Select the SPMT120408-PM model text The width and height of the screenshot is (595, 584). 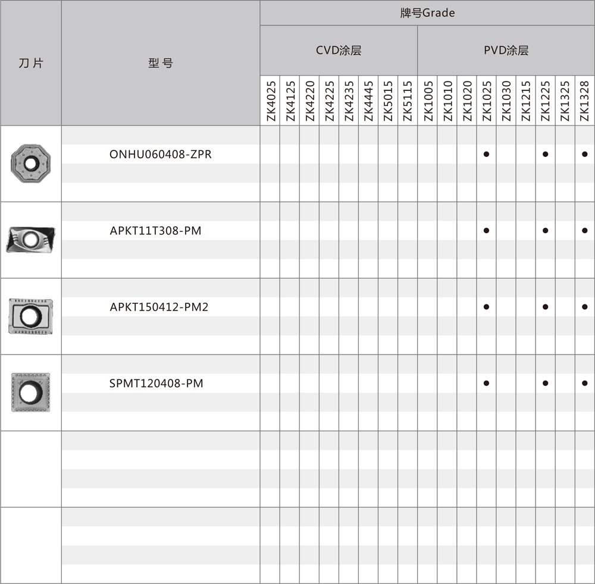coord(156,384)
